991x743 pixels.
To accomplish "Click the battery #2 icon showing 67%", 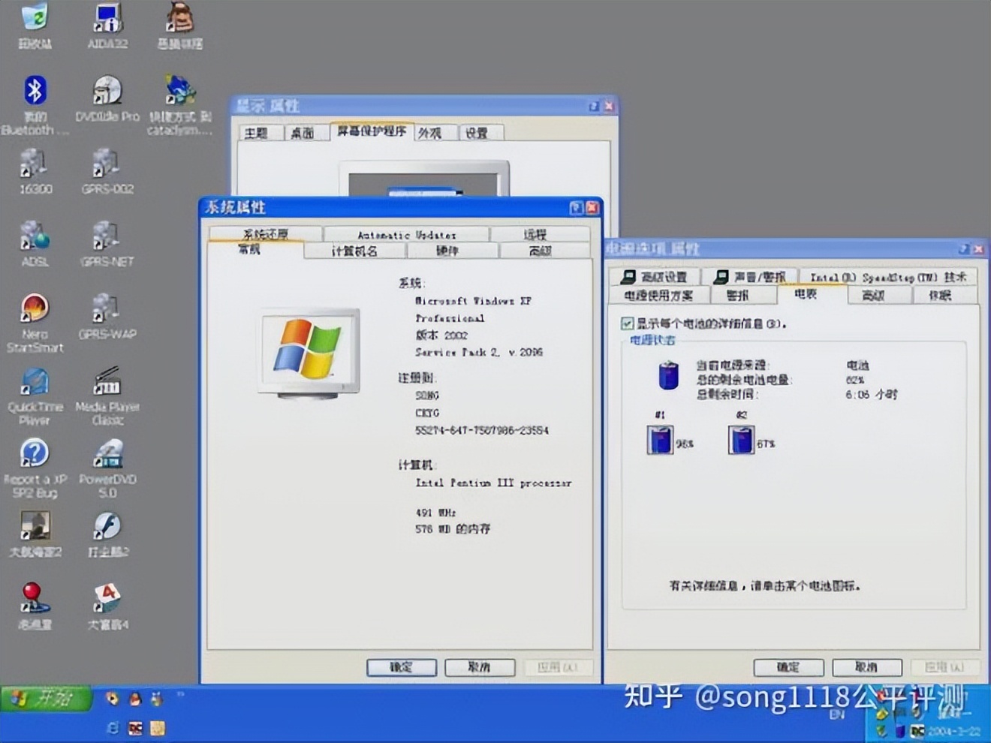I will [x=740, y=439].
